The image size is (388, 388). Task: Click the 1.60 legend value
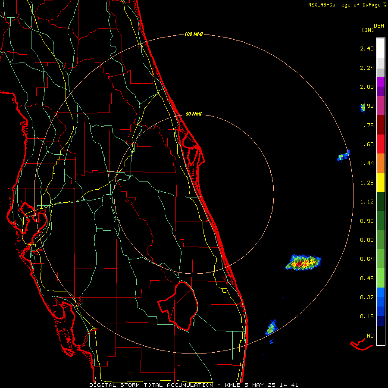(x=367, y=144)
